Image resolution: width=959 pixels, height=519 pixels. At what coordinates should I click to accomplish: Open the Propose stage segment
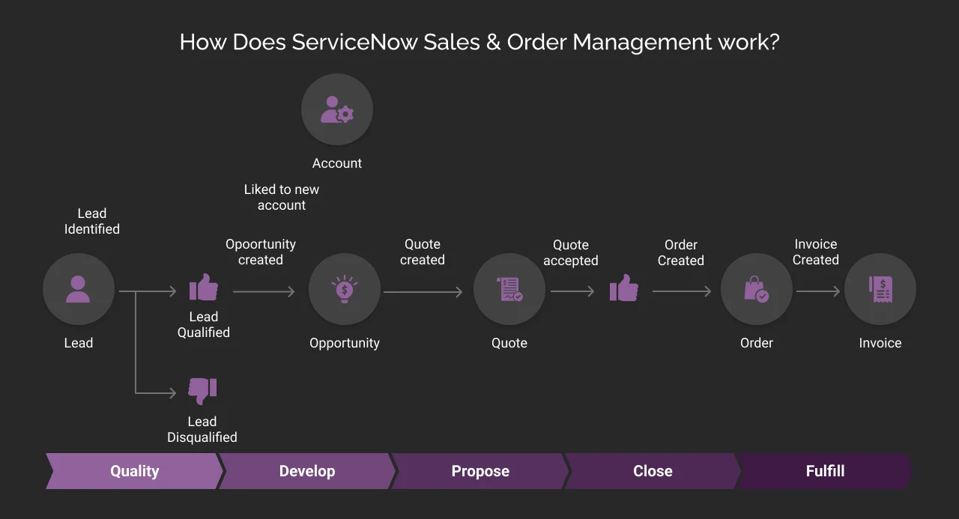480,471
